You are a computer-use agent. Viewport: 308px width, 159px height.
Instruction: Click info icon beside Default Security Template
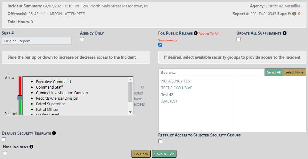tap(54, 133)
